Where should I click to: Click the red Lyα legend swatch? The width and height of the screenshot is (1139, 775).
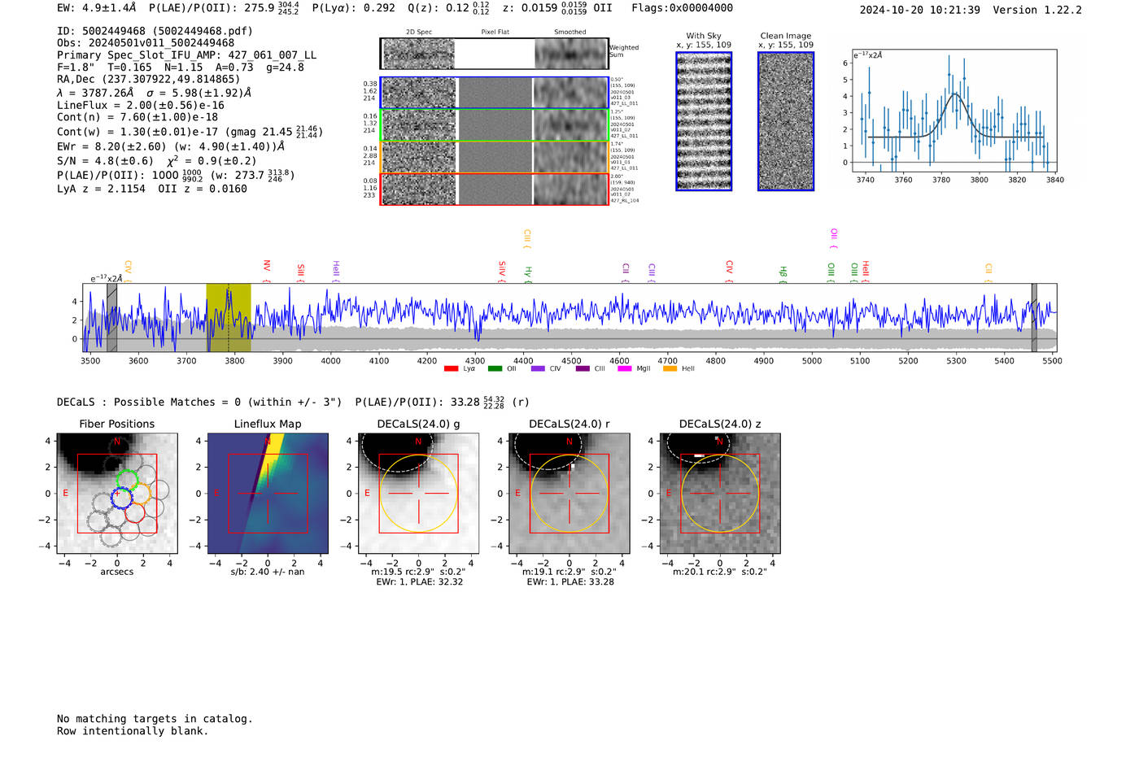(x=451, y=369)
